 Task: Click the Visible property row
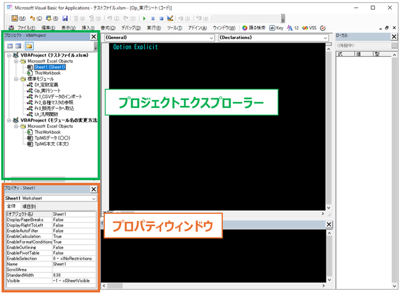pyautogui.click(x=51, y=281)
